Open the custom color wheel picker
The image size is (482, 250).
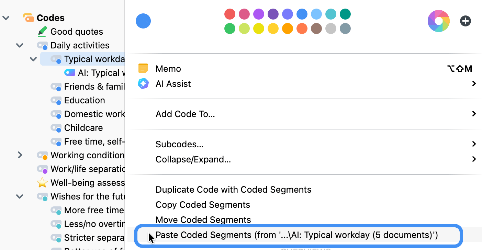[x=438, y=21]
